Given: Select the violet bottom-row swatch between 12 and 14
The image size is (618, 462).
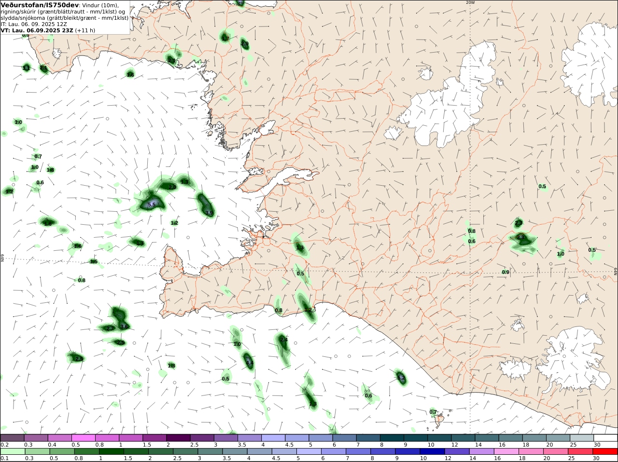Looking at the screenshot, I should (x=456, y=451).
